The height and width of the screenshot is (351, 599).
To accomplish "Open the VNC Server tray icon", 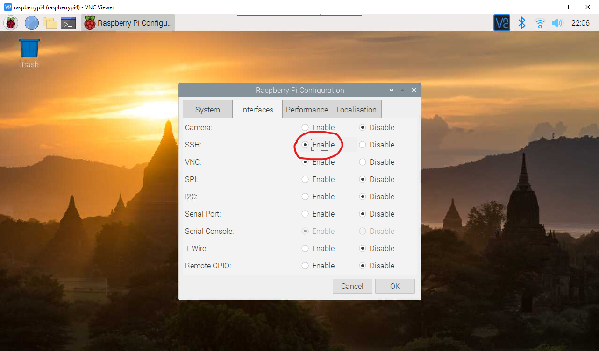I will point(501,22).
